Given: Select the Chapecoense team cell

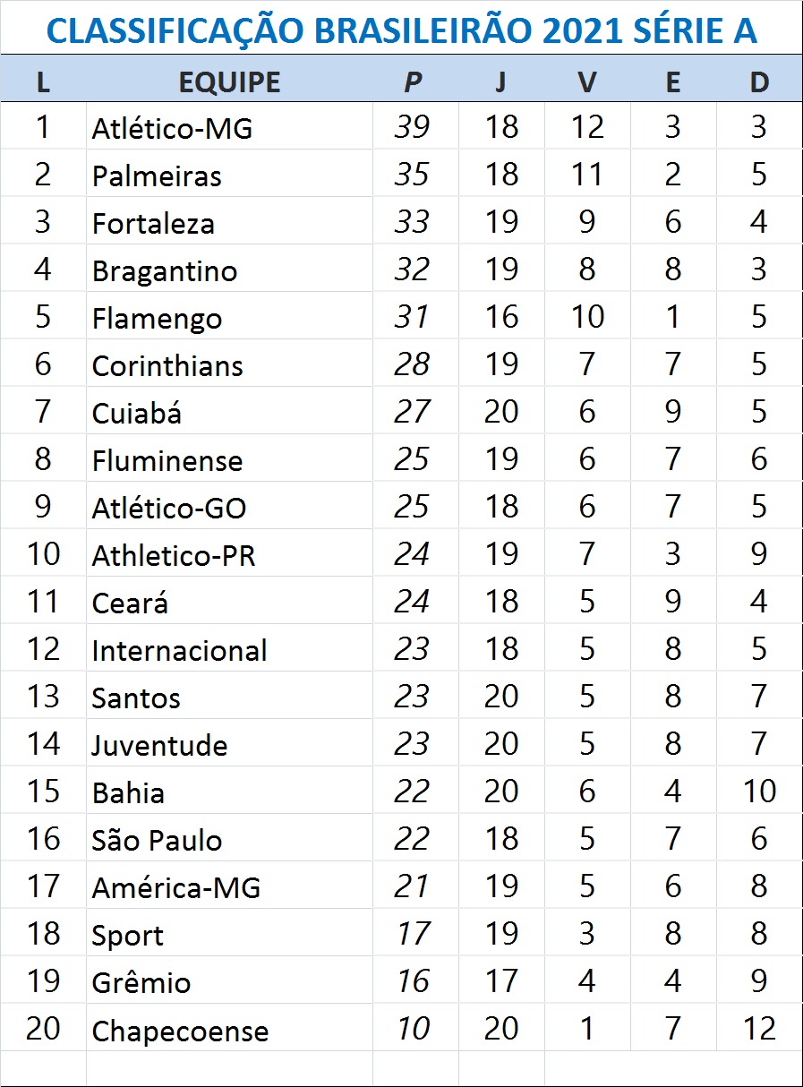Looking at the screenshot, I should (180, 1031).
